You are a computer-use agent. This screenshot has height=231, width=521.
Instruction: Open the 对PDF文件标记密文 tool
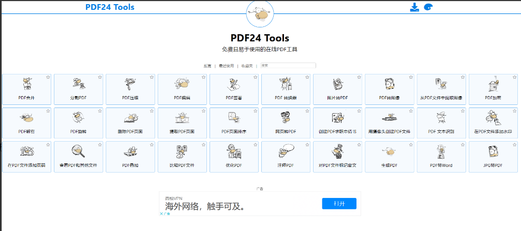click(x=337, y=157)
